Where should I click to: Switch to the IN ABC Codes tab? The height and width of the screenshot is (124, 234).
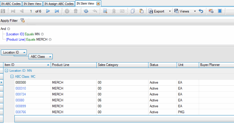coord(11,4)
